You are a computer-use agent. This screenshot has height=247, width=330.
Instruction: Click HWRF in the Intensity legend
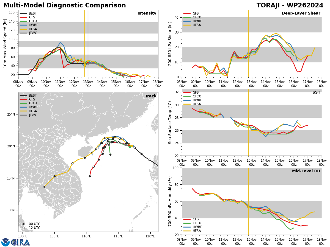(x=33, y=25)
